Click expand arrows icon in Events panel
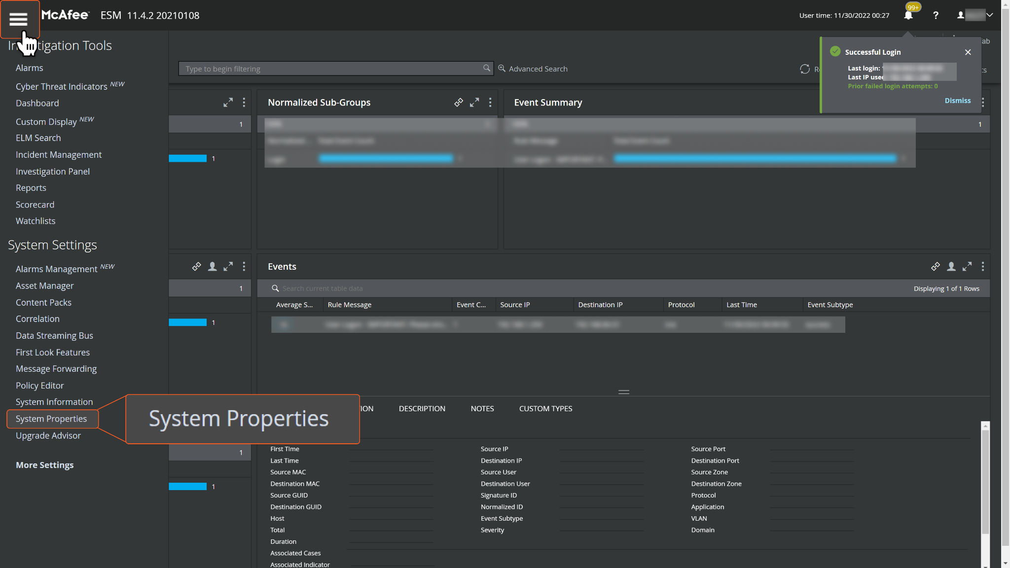 click(967, 267)
